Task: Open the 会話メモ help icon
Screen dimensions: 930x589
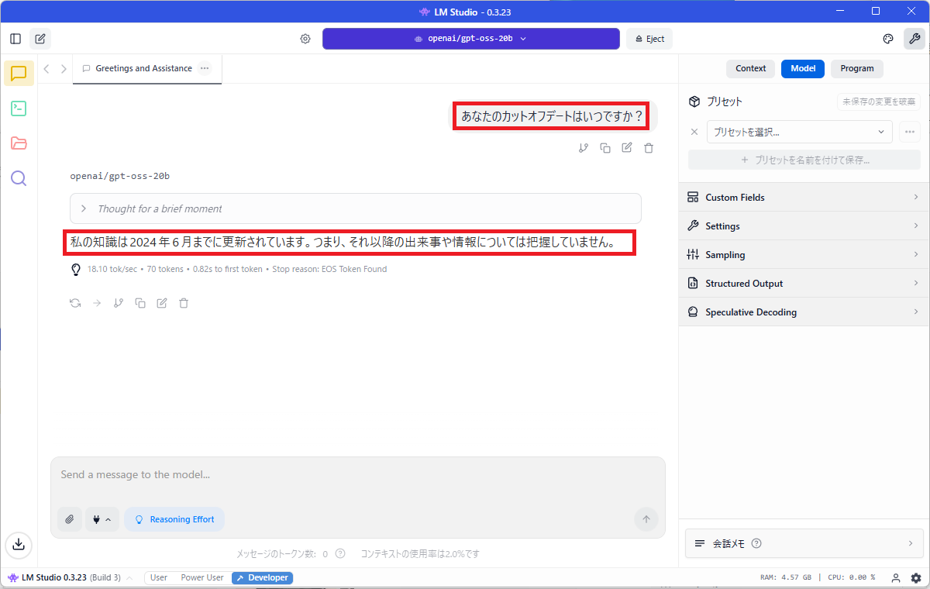Action: [756, 544]
